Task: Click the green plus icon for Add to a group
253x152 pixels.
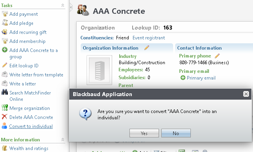Action: coord(4,50)
